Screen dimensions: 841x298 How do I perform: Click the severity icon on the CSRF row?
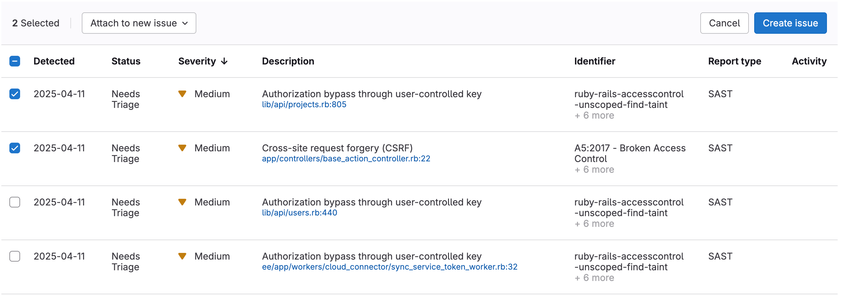183,148
